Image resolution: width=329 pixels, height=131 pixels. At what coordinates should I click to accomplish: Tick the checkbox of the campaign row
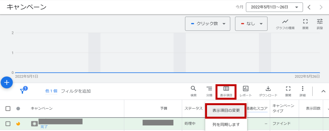click(8, 124)
